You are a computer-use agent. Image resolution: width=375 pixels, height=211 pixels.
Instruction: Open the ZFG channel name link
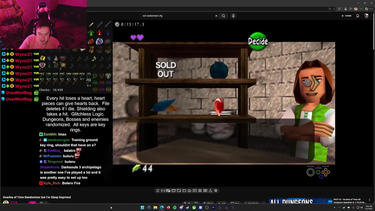(13, 202)
